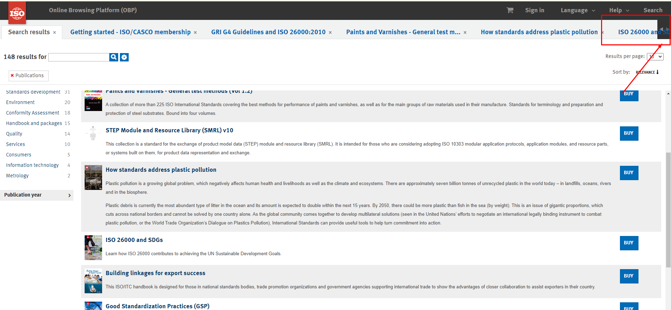Image resolution: width=671 pixels, height=310 pixels.
Task: Click Paints and Varnishes cover thumbnail
Action: (93, 101)
